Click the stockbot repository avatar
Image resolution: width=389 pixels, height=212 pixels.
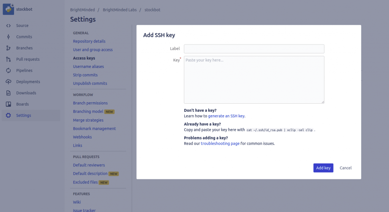[x=8, y=9]
